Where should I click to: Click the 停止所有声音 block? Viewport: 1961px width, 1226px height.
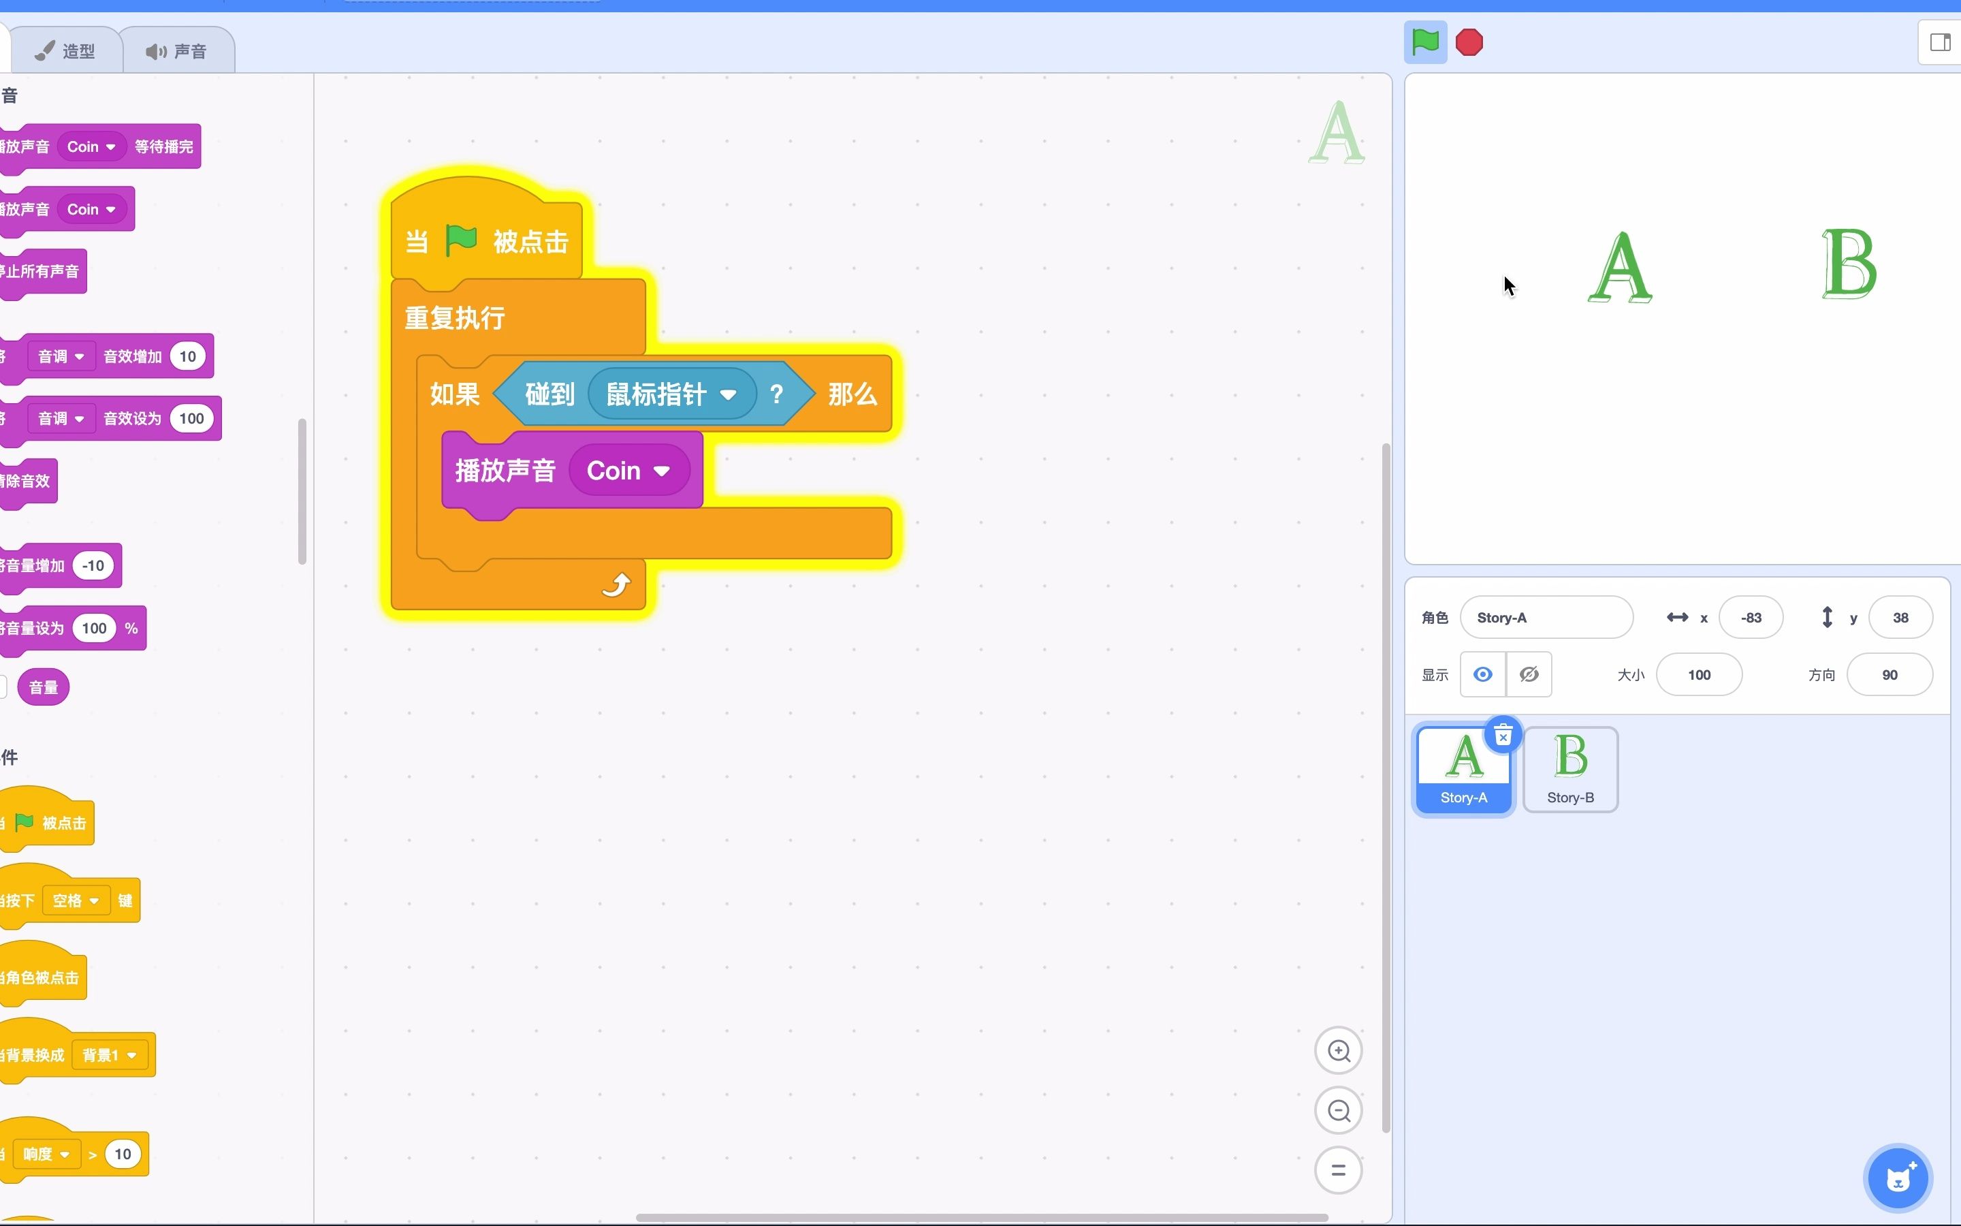(x=42, y=272)
